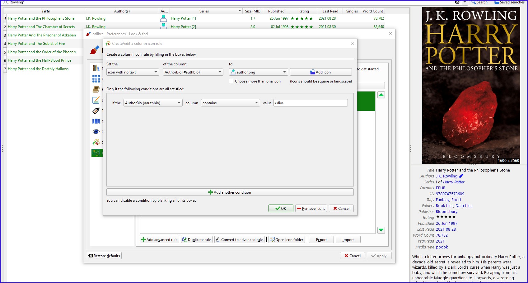Viewport: 528px width, 283px height.
Task: Sort by Word Count column header
Action: [373, 11]
